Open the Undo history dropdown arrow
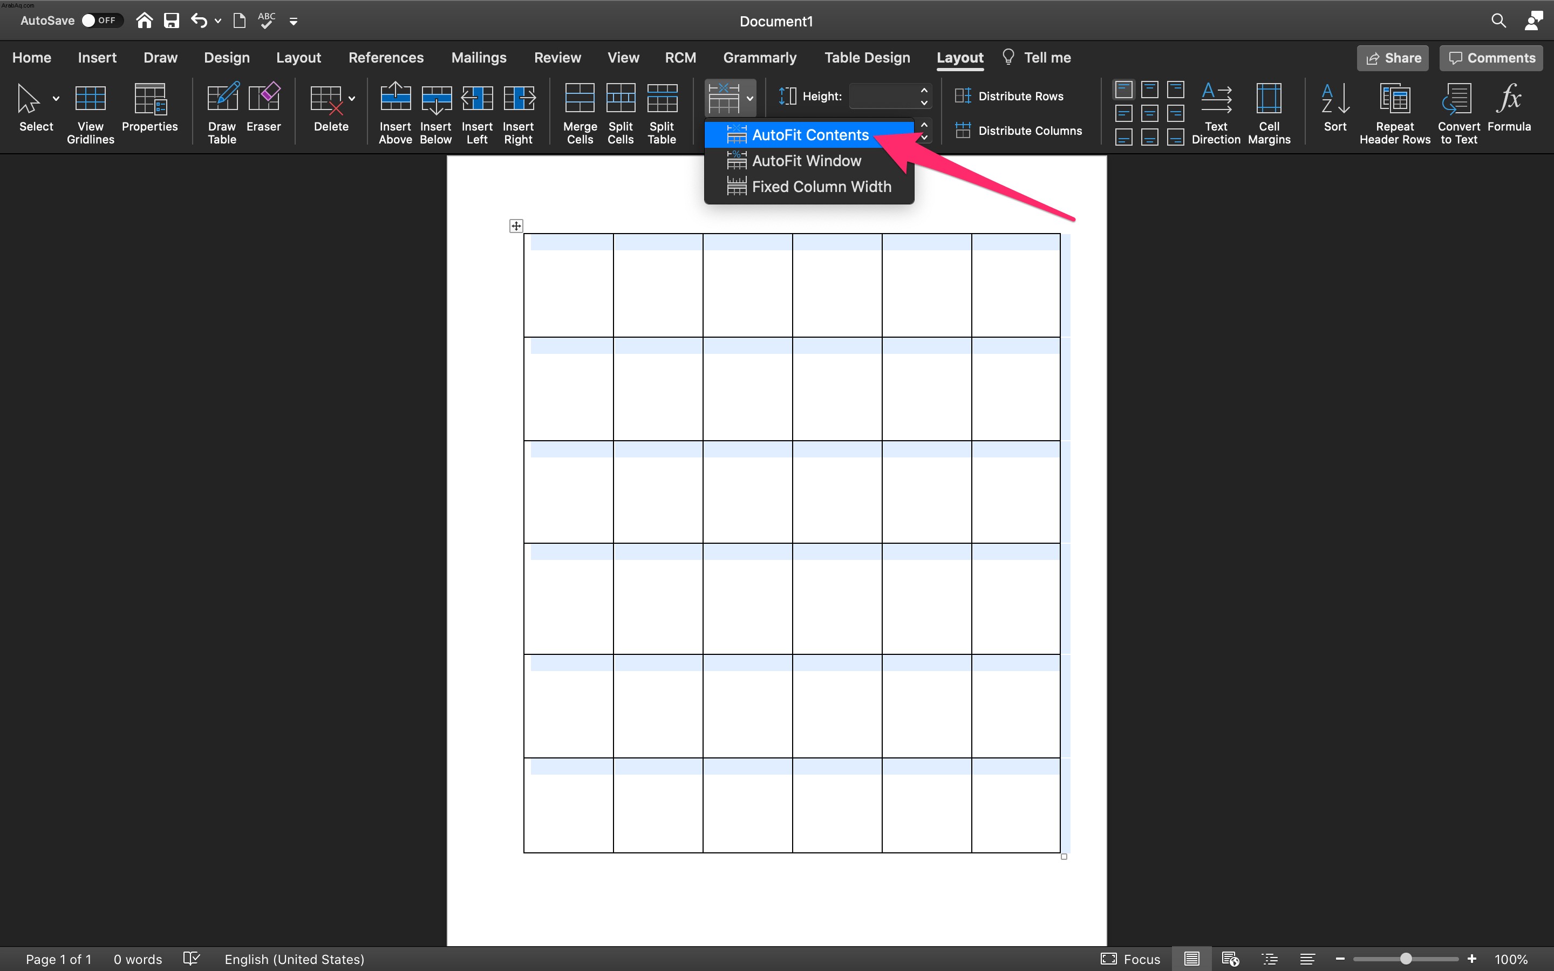Viewport: 1554px width, 971px height. (217, 21)
